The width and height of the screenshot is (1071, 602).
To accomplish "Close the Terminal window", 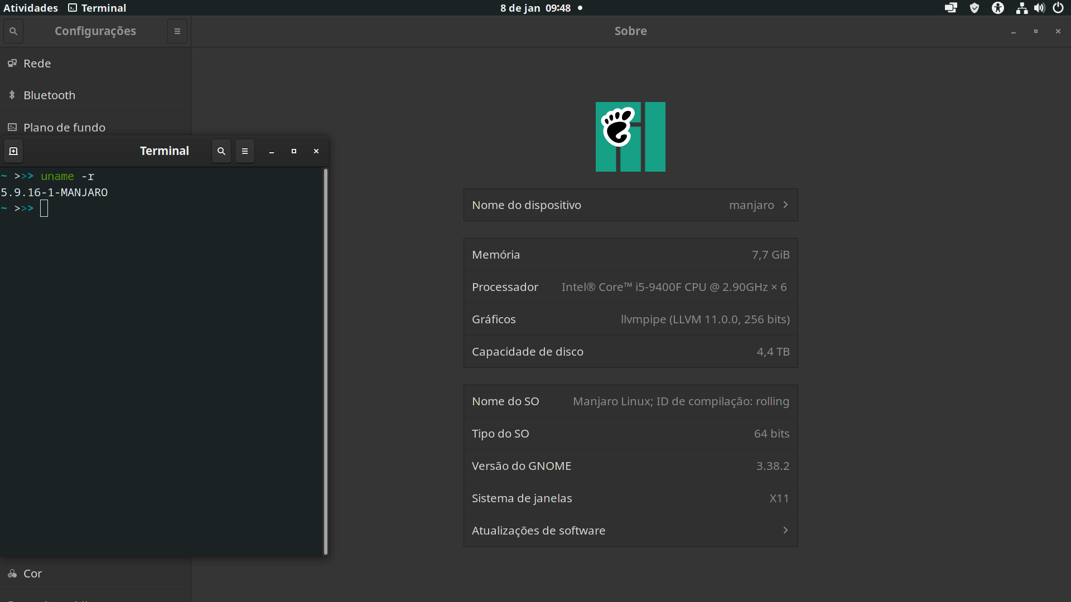I will 316,152.
